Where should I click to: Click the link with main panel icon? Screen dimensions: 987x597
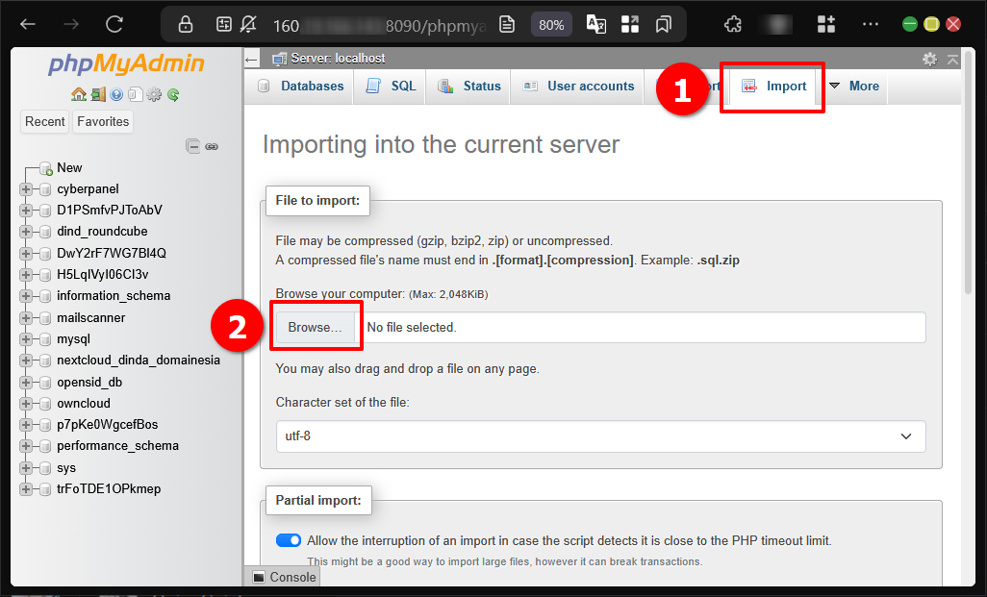[x=212, y=146]
